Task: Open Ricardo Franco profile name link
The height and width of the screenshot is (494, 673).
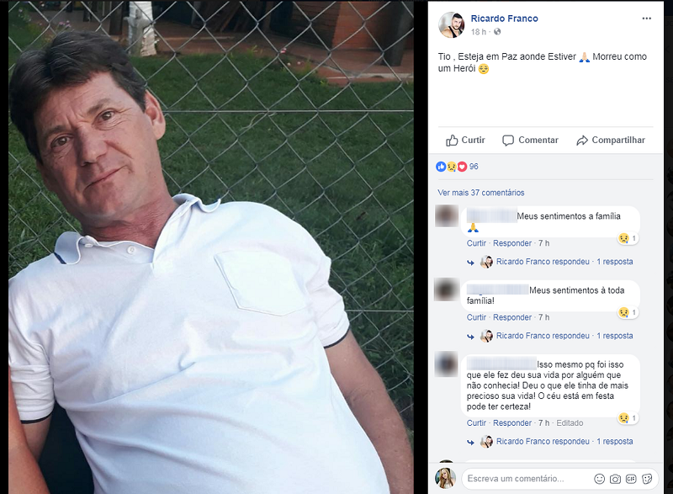Action: coord(504,19)
